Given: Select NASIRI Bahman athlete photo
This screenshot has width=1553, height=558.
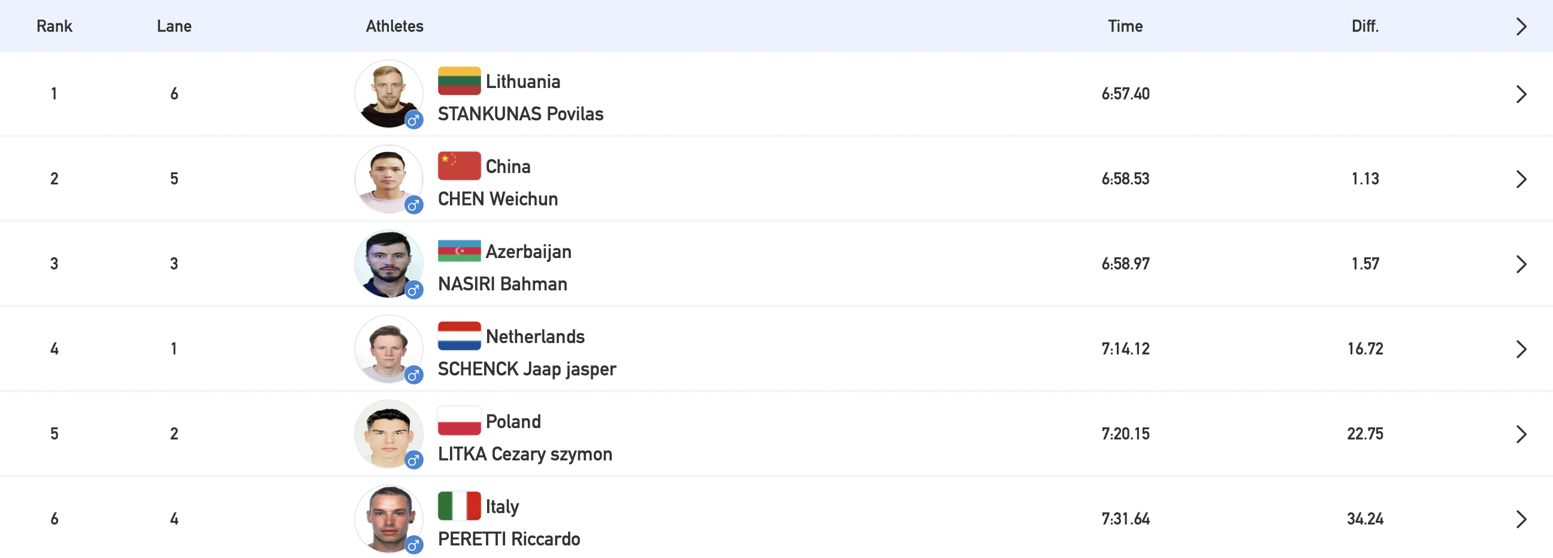Looking at the screenshot, I should click(x=388, y=263).
